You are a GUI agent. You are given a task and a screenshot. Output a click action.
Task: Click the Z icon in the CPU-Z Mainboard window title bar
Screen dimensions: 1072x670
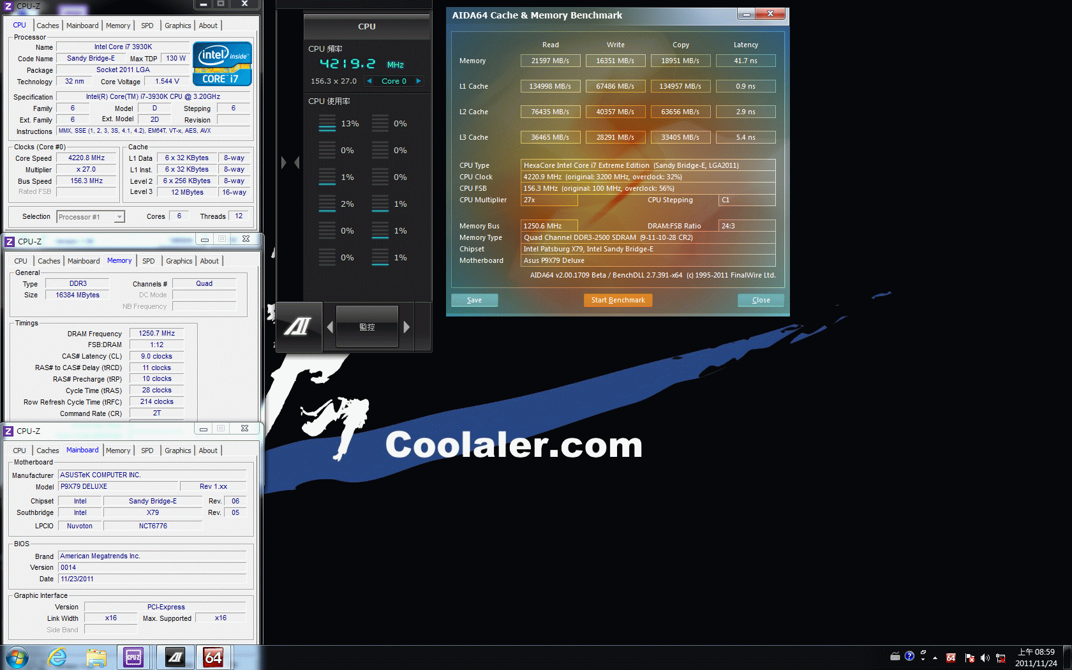[x=9, y=431]
